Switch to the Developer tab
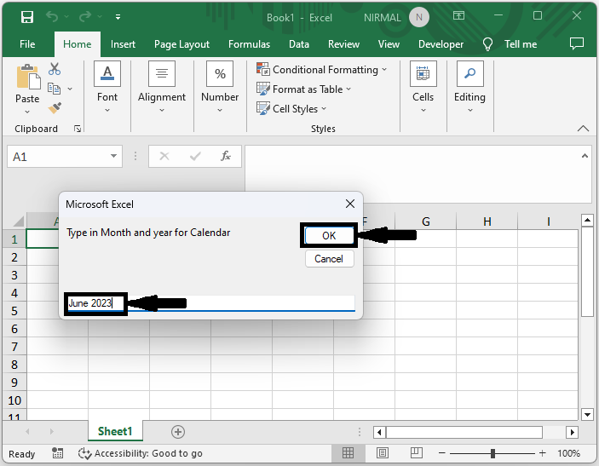Image resolution: width=599 pixels, height=466 pixels. pyautogui.click(x=441, y=44)
